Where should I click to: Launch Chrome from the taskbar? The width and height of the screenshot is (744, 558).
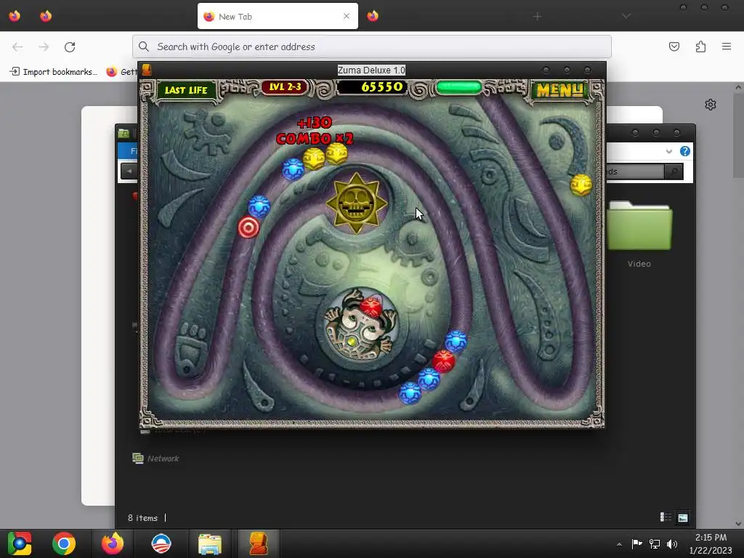click(64, 543)
